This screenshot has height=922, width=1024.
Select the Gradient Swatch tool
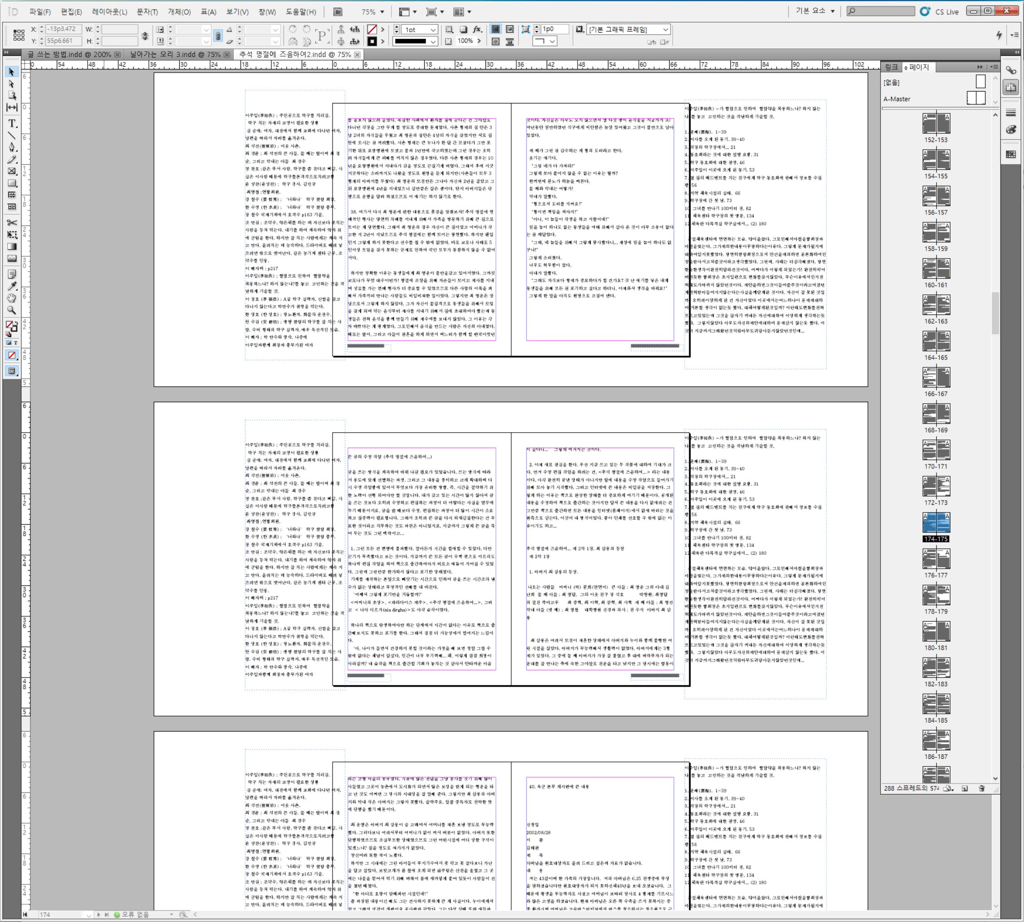12,247
